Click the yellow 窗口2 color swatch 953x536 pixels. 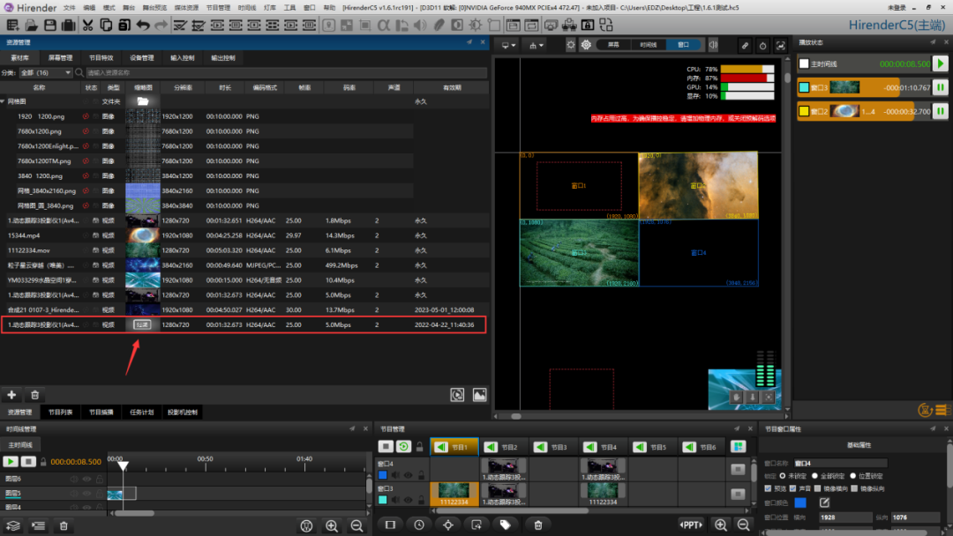[x=804, y=111]
